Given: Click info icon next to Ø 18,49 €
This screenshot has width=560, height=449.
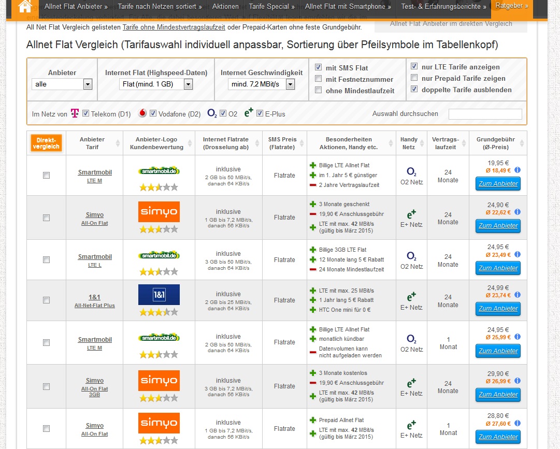Looking at the screenshot, I should pyautogui.click(x=517, y=170).
